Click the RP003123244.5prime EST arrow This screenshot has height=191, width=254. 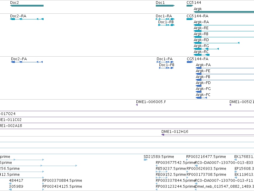click(x=156, y=190)
